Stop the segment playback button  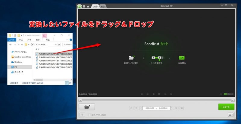(x=182, y=108)
